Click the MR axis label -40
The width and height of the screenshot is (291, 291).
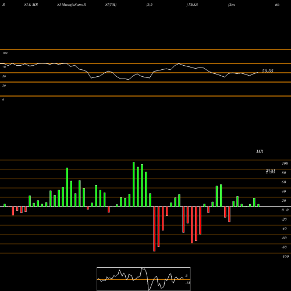284,229
